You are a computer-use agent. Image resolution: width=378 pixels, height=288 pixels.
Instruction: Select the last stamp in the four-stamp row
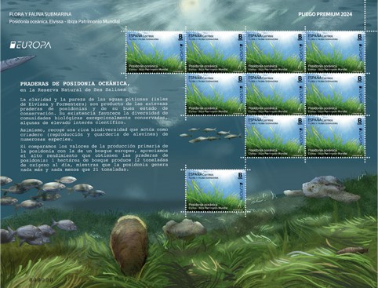click(336, 52)
